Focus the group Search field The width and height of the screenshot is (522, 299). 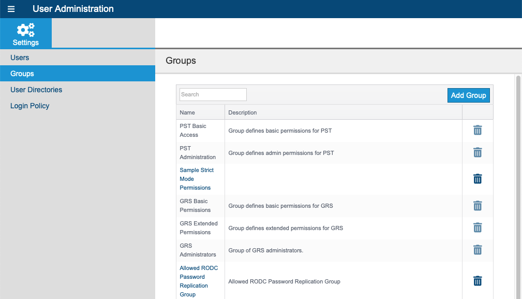click(x=213, y=94)
